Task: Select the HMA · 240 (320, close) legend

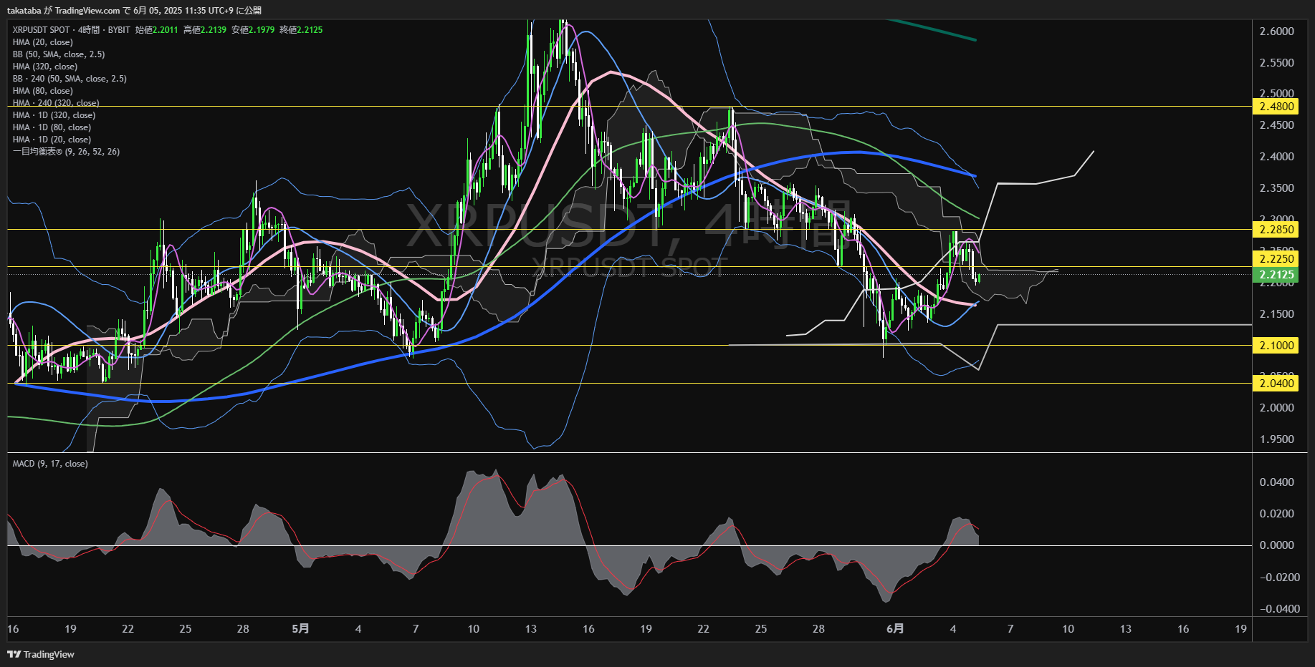Action: coord(56,103)
